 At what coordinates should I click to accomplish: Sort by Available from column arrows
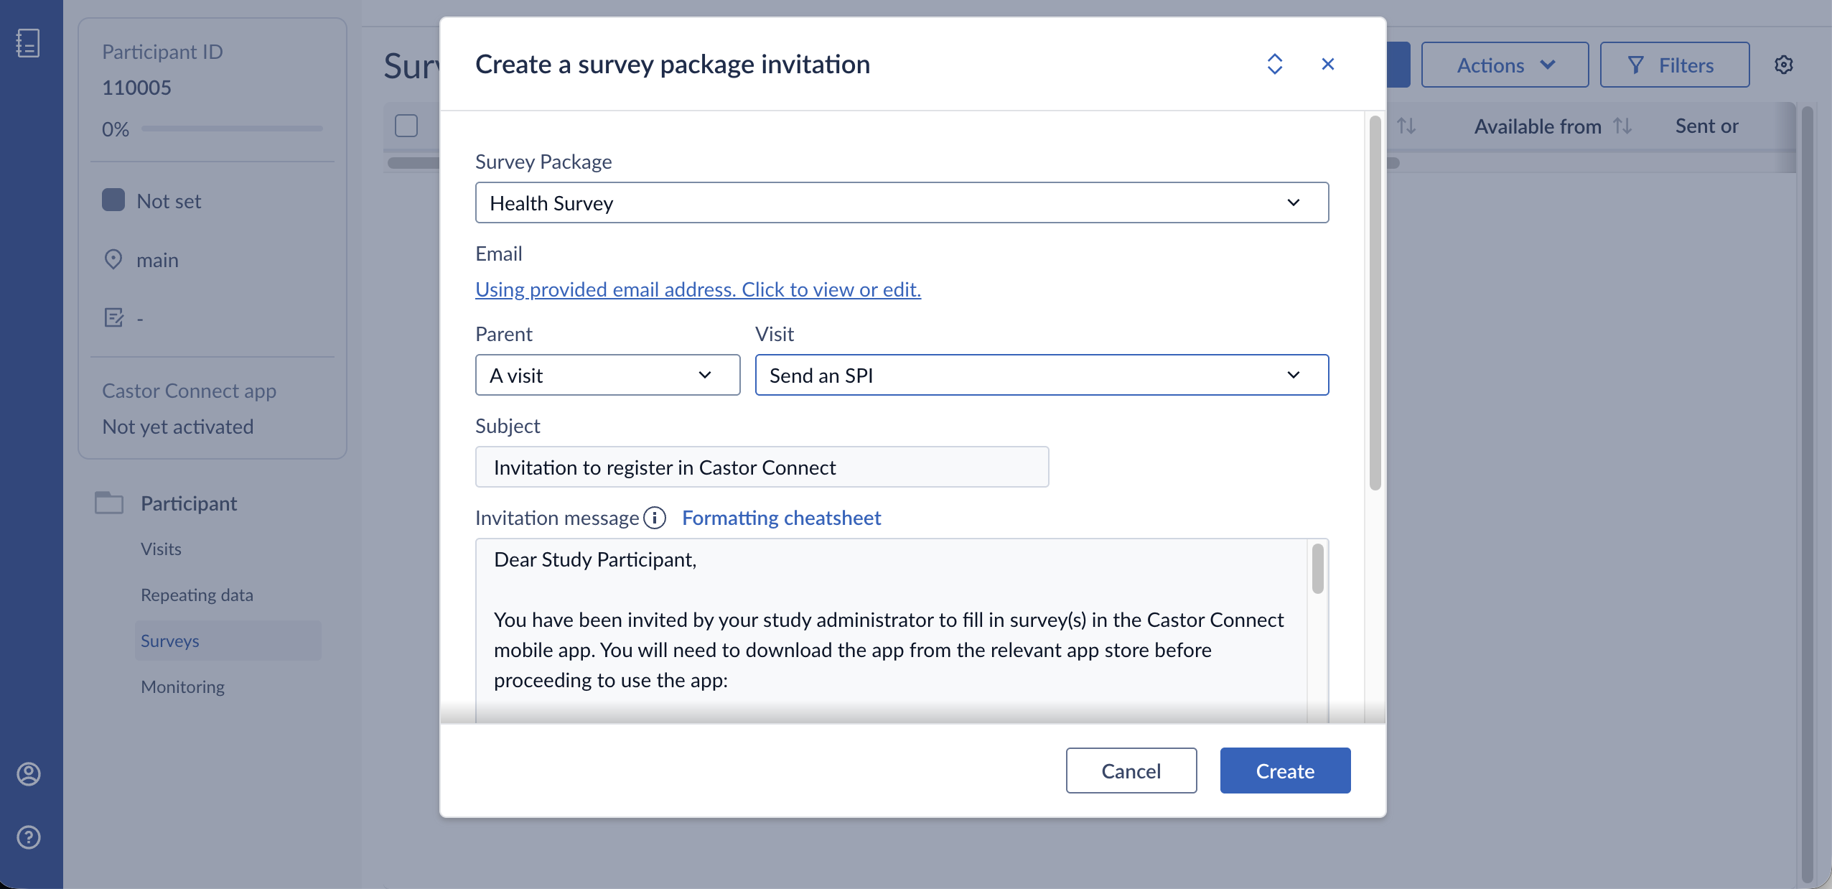[1622, 126]
